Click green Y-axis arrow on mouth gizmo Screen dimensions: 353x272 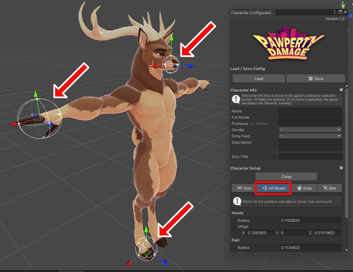pyautogui.click(x=172, y=37)
